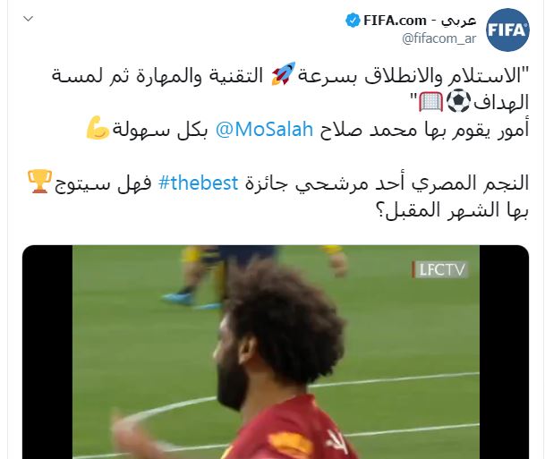Click the FIFA profile avatar
545x459 pixels.
[507, 30]
